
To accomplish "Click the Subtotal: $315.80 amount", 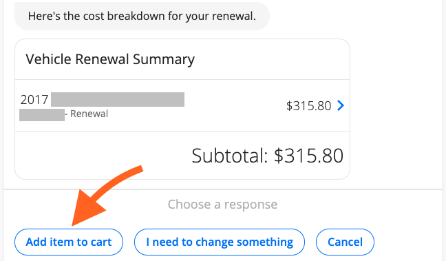I will click(x=267, y=156).
